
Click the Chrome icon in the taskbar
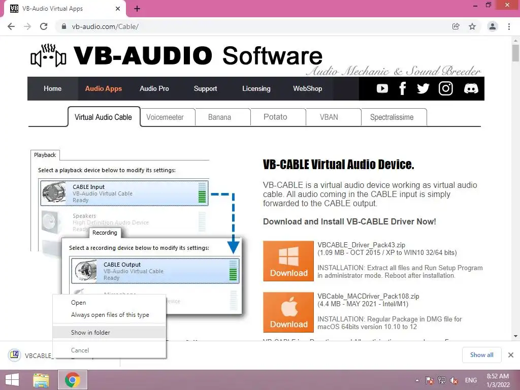(73, 380)
